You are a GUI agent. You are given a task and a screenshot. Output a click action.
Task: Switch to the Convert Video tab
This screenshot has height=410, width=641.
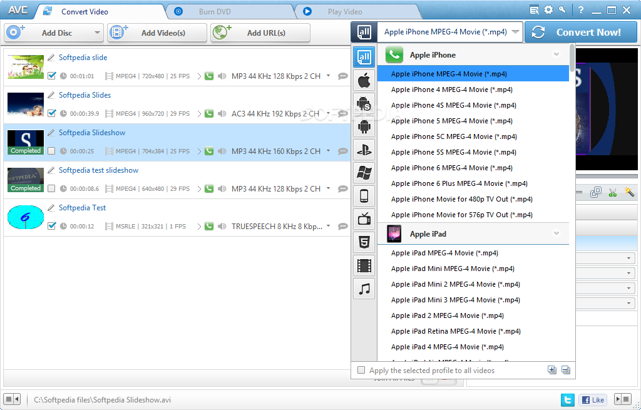point(100,11)
